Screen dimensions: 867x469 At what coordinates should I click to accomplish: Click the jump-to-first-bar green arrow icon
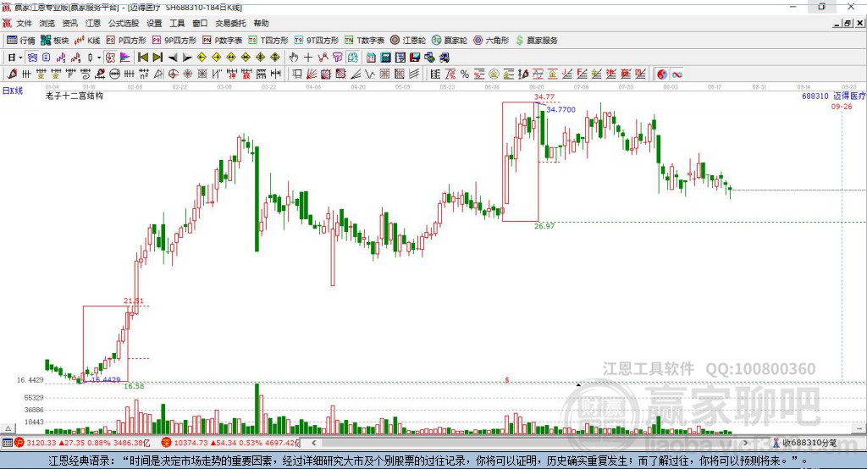[x=142, y=58]
